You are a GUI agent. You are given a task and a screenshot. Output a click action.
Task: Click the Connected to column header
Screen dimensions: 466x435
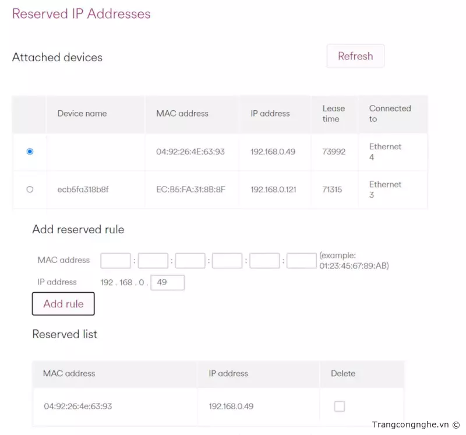click(x=390, y=114)
